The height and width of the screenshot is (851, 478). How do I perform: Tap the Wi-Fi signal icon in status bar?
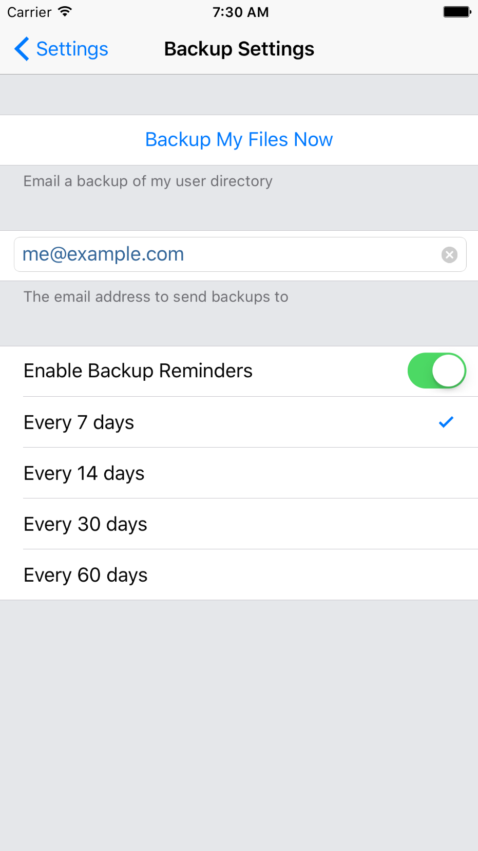coord(65,12)
